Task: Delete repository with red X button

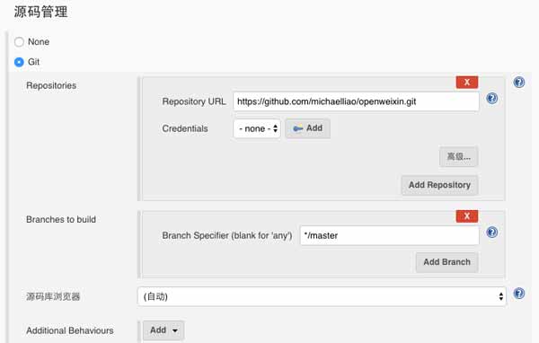Action: [x=467, y=83]
